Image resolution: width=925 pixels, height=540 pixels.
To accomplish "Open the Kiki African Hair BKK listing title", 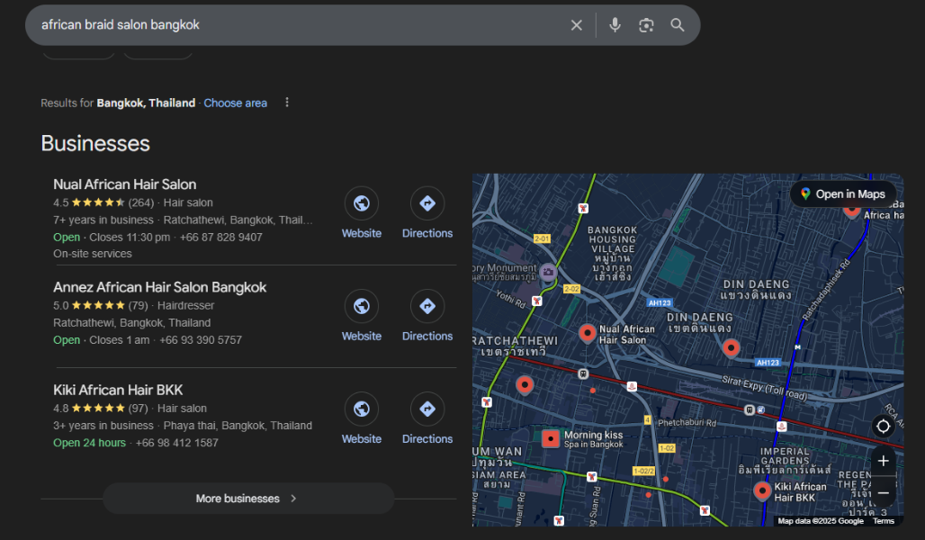I will tap(118, 390).
